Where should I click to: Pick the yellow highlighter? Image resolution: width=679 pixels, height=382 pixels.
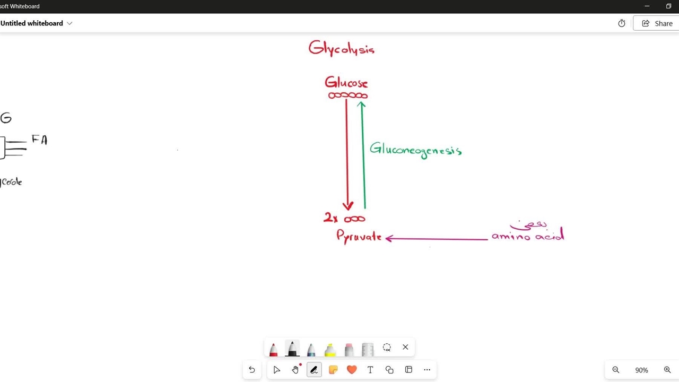tap(330, 349)
